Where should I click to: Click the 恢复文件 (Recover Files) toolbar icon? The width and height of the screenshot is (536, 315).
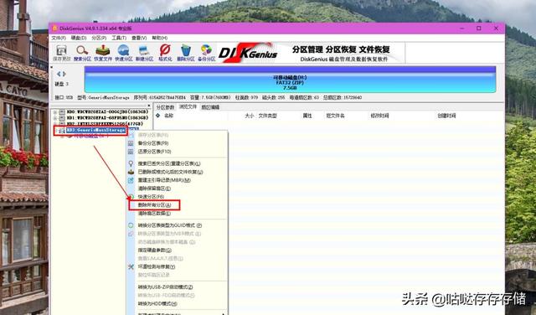103,50
